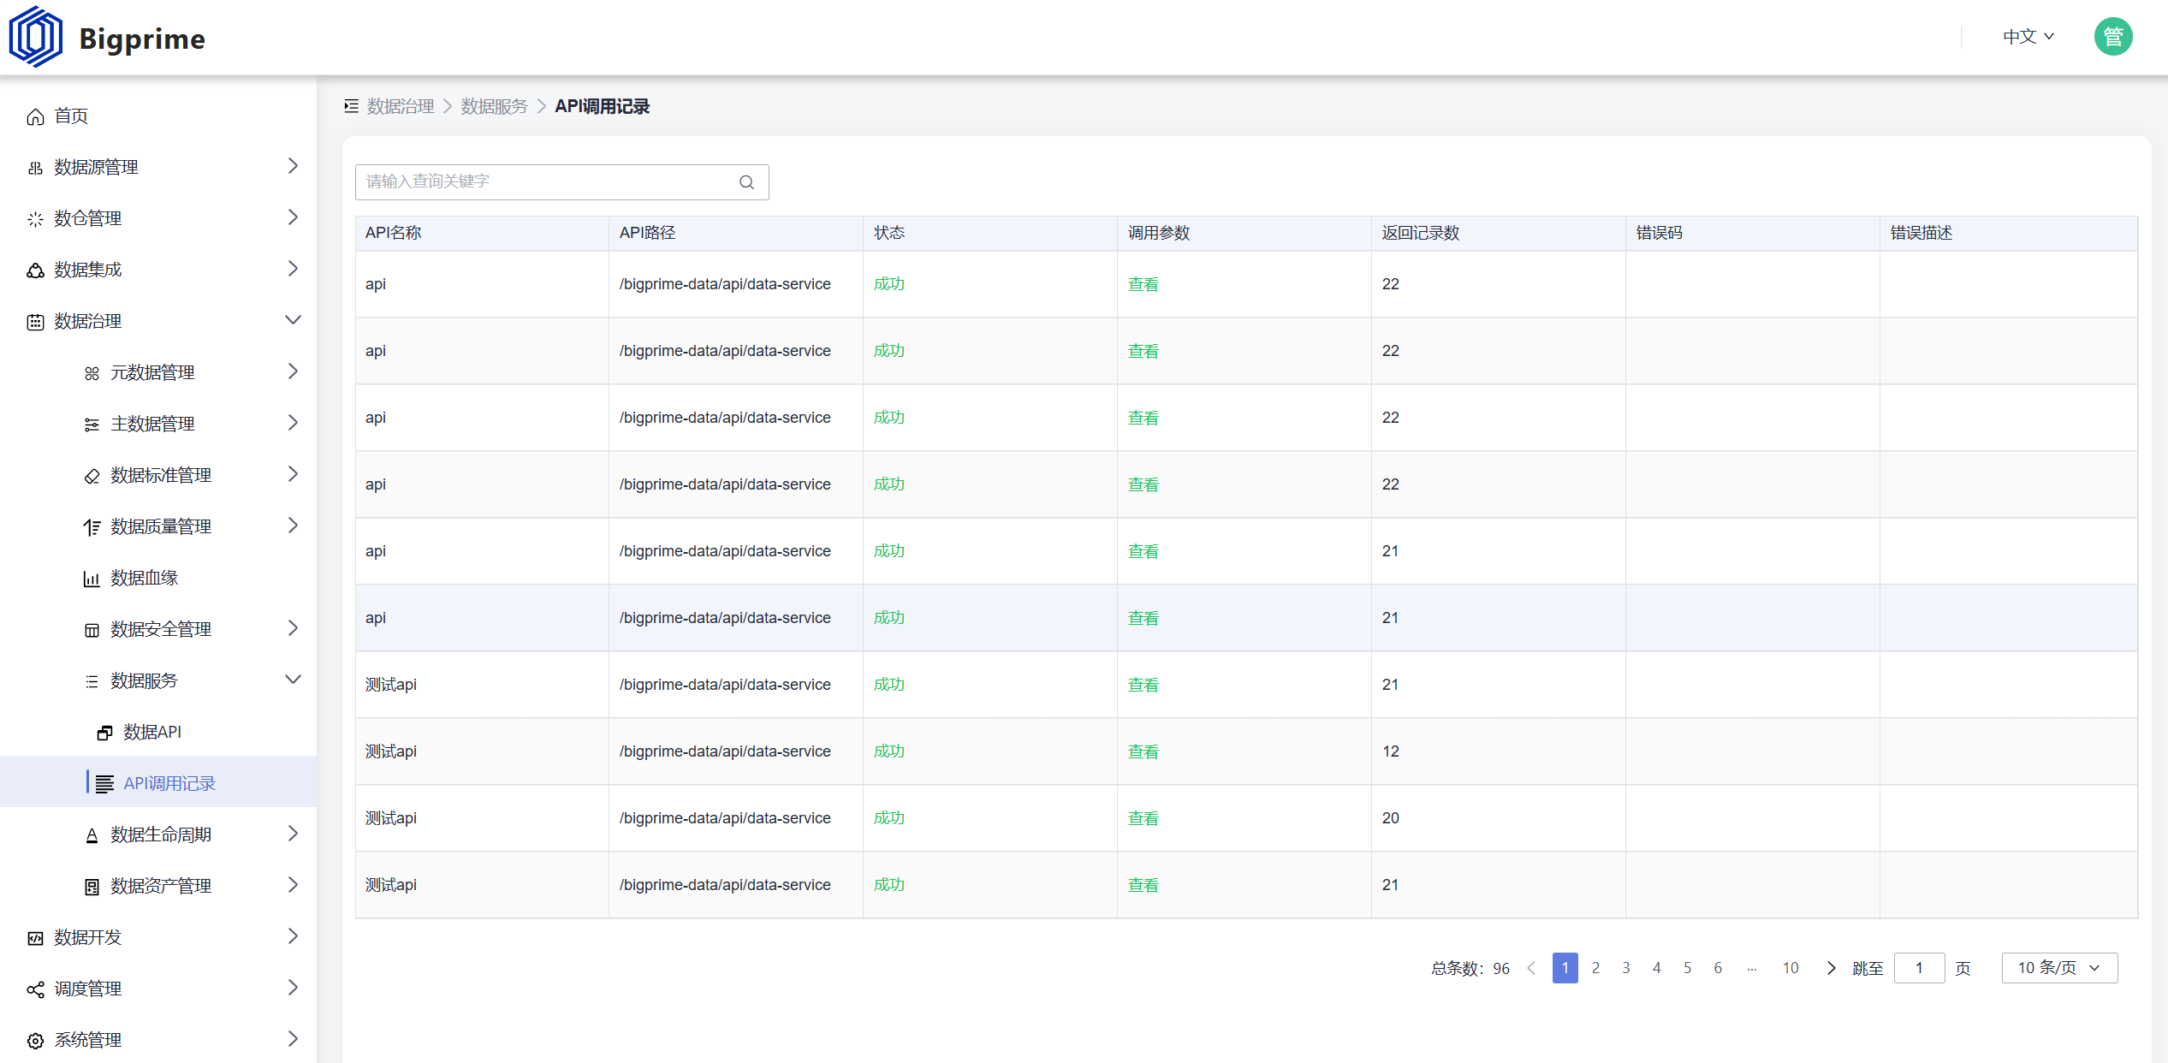This screenshot has width=2168, height=1063.
Task: Collapse 数据治理 chevron
Action: tap(293, 320)
